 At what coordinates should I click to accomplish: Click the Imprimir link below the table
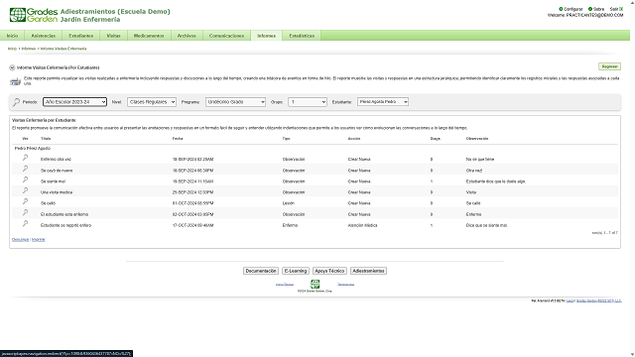click(39, 240)
